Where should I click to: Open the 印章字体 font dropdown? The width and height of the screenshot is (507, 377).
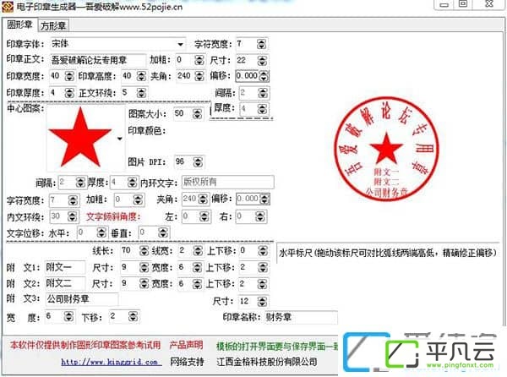pos(181,44)
